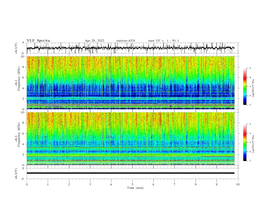Click the ch.1 spectrogram "4" kHz tick label
Viewport: 268px width, 207px height.
pos(24,88)
